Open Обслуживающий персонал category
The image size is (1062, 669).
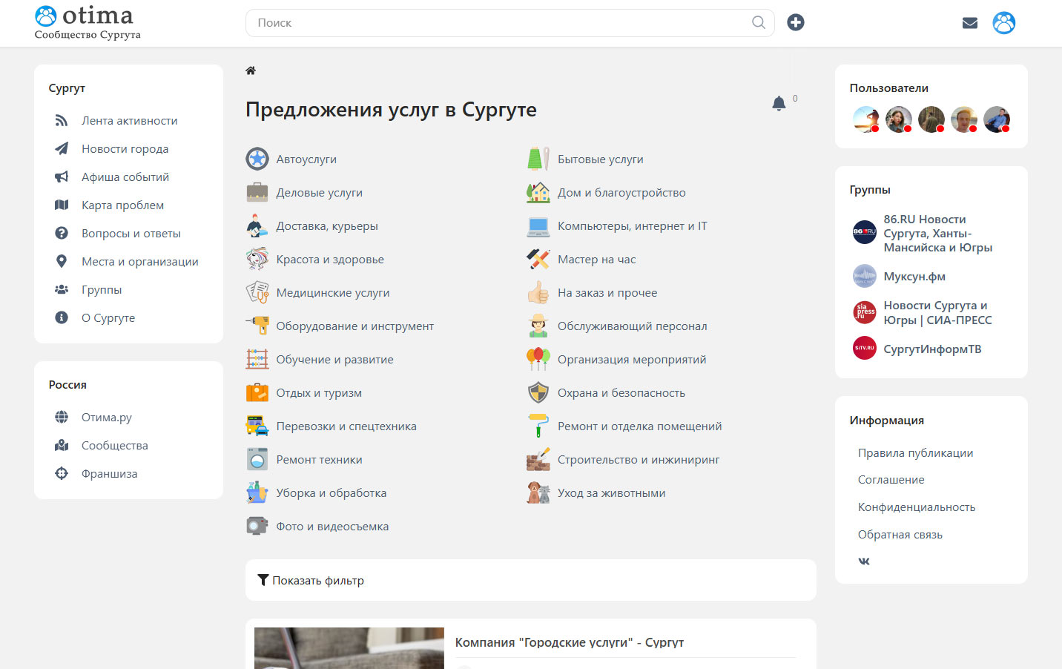632,326
